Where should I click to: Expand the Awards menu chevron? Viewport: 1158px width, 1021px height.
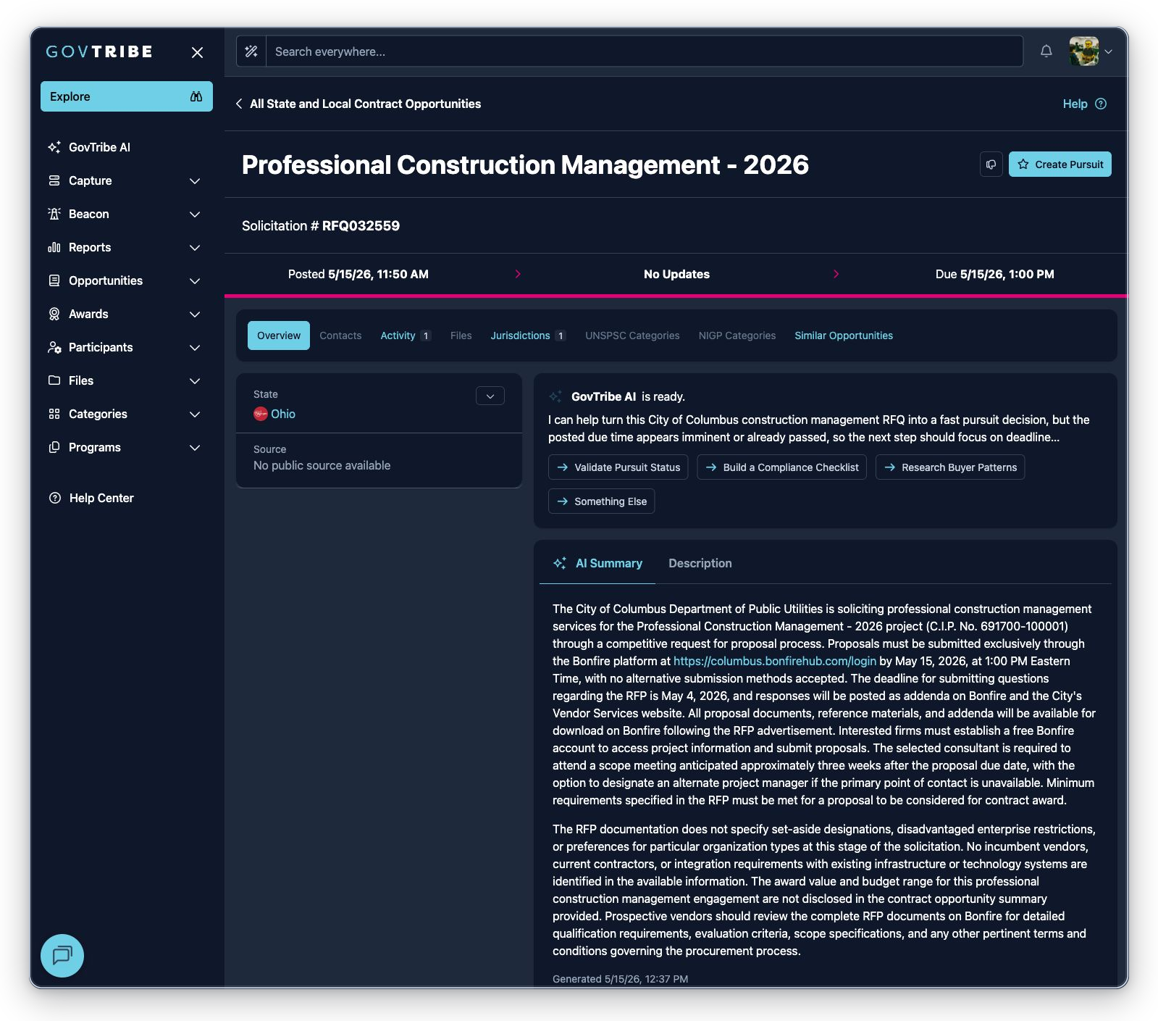tap(195, 314)
